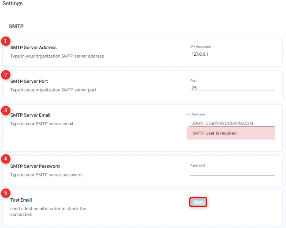Image resolution: width=286 pixels, height=228 pixels.
Task: Click 'Type in your SMTP server email' description
Action: (x=42, y=124)
